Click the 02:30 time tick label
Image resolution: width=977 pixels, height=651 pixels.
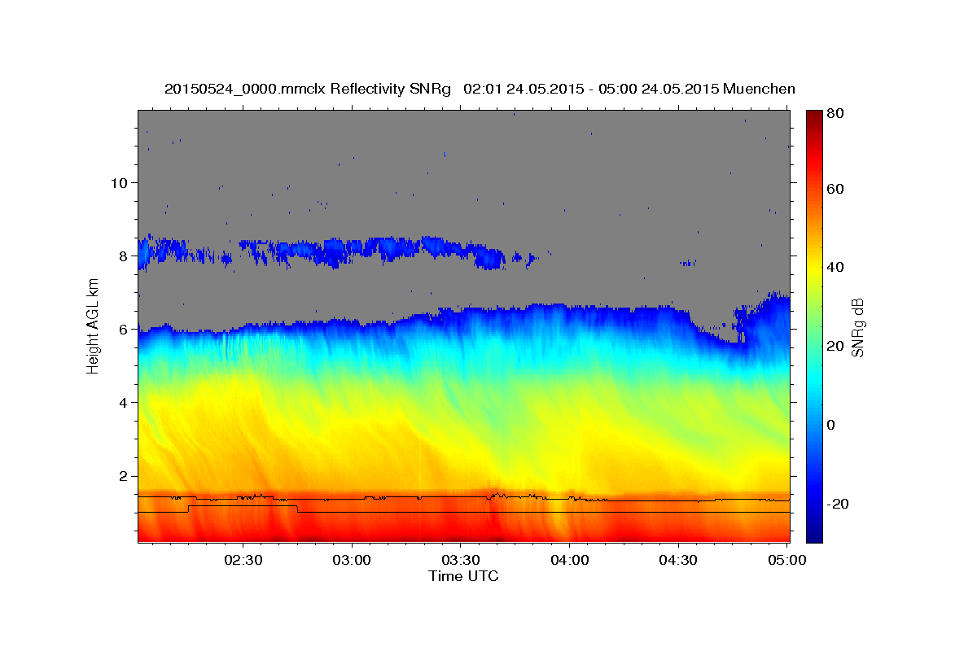(x=243, y=561)
